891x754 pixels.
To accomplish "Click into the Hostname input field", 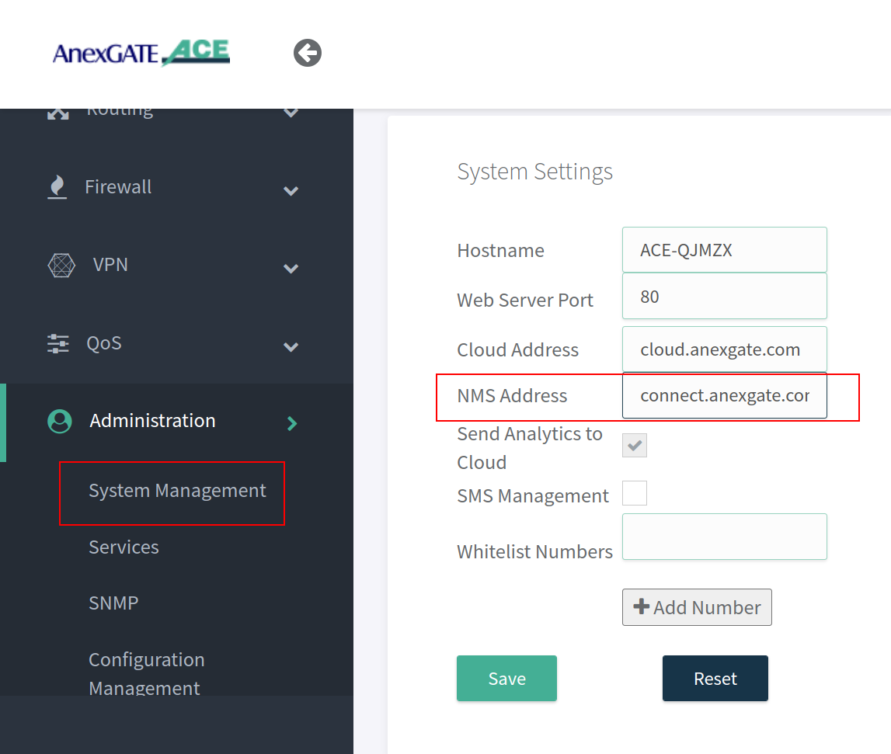I will coord(724,250).
